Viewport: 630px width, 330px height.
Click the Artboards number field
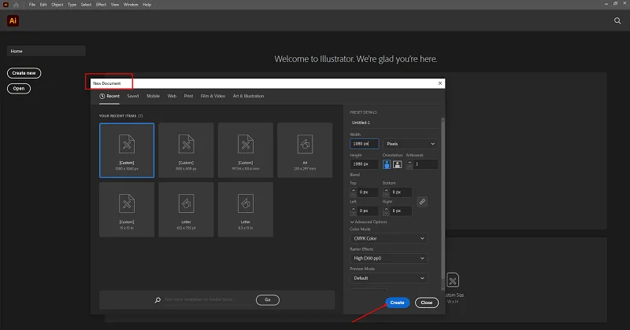425,164
